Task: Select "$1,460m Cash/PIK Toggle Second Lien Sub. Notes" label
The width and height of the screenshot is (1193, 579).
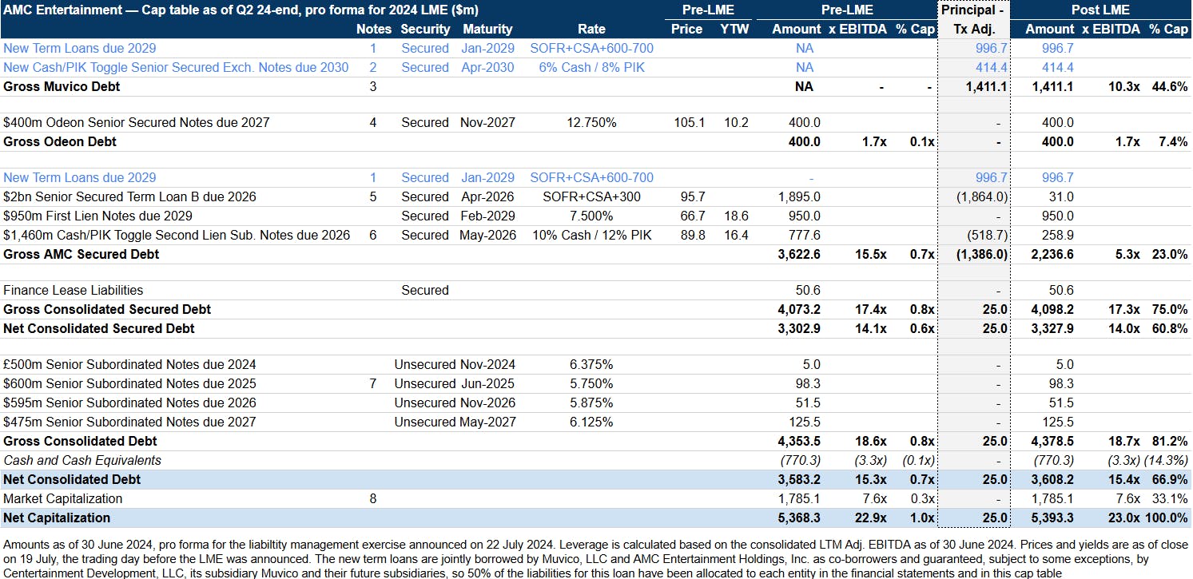Action: point(177,235)
